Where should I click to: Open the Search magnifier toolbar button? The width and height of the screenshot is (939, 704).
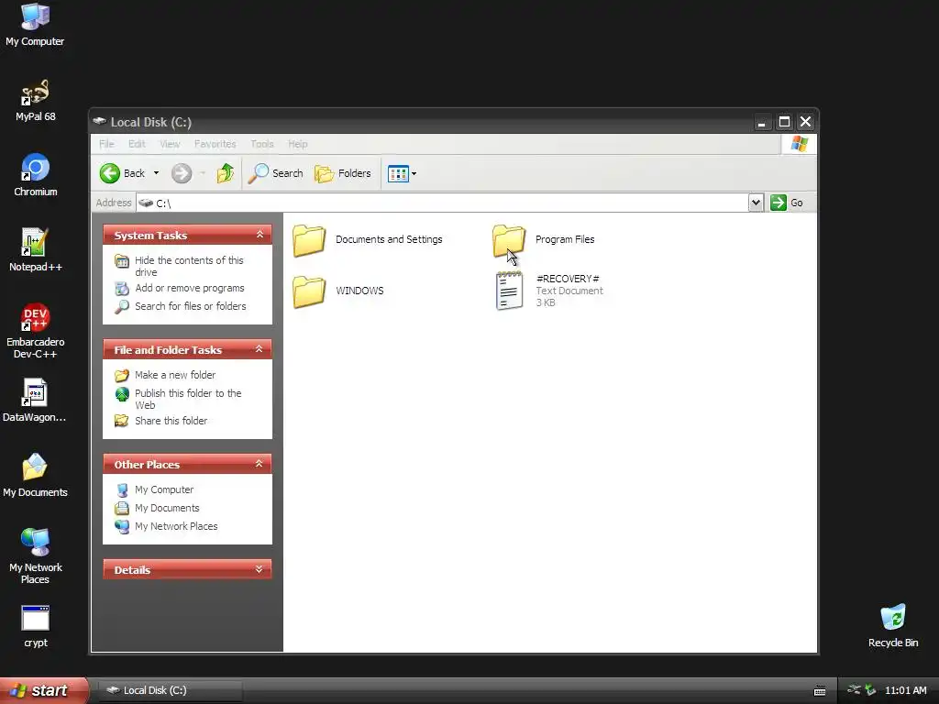pyautogui.click(x=275, y=173)
